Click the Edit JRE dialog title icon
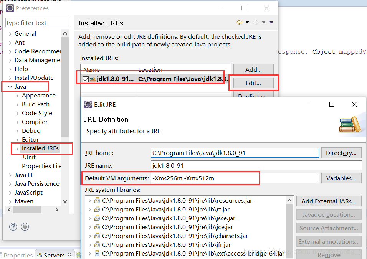The width and height of the screenshot is (367, 259). pos(88,104)
